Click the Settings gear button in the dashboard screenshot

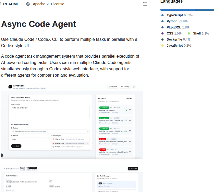tap(125, 87)
